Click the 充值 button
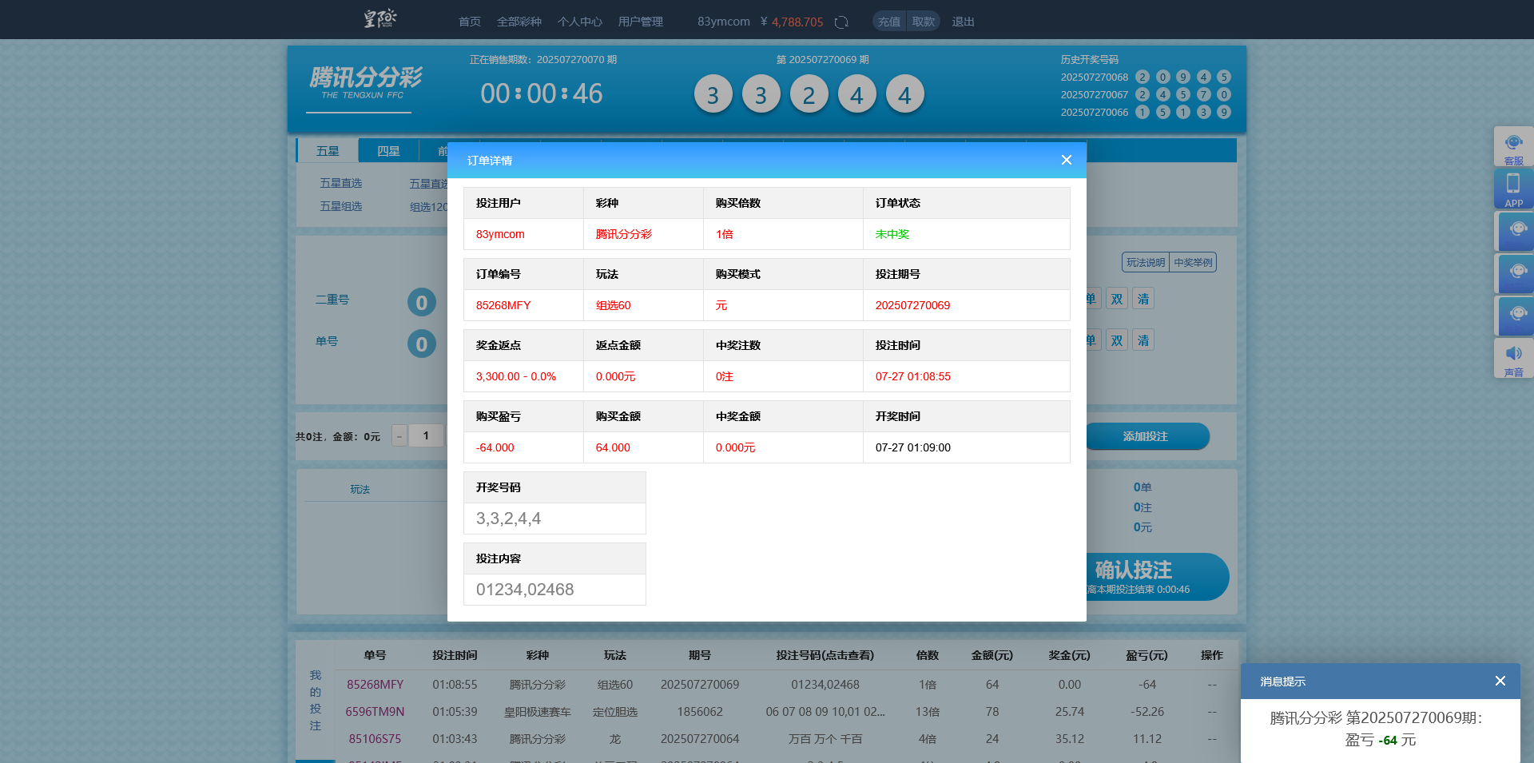 (x=889, y=22)
